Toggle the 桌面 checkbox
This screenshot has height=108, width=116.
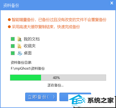pos(13,53)
